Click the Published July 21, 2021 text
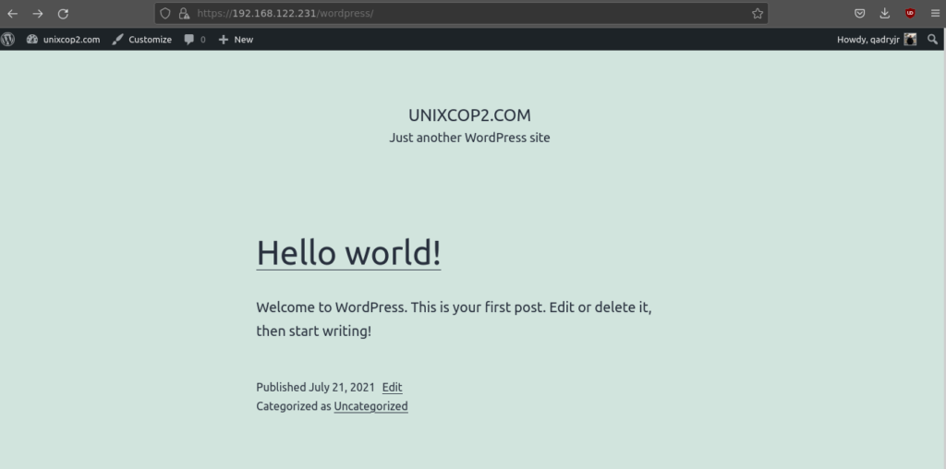Image resolution: width=946 pixels, height=469 pixels. pos(315,387)
